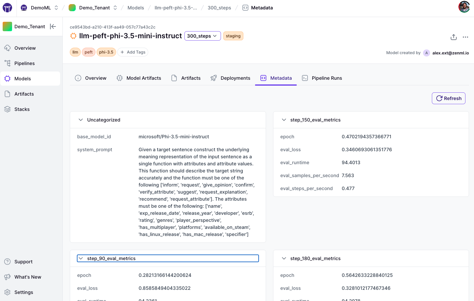Click the ZenML tenant logo in the top bar
This screenshot has width=474, height=301.
point(7,8)
